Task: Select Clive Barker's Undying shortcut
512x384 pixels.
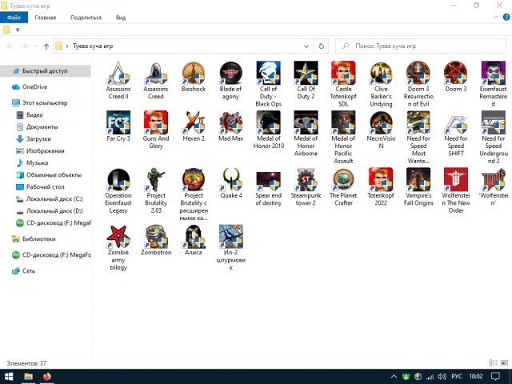Action: pos(381,84)
